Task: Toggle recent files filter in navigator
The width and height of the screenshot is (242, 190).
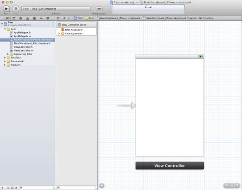Action: (x=8, y=188)
